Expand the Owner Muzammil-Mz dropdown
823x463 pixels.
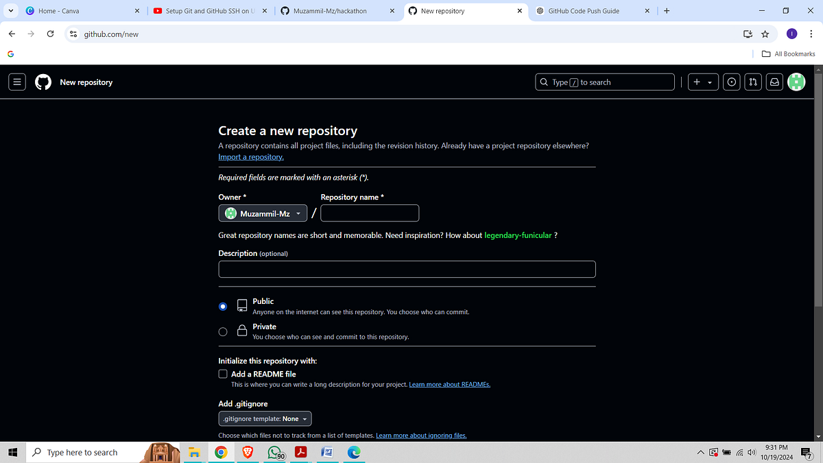tap(263, 213)
